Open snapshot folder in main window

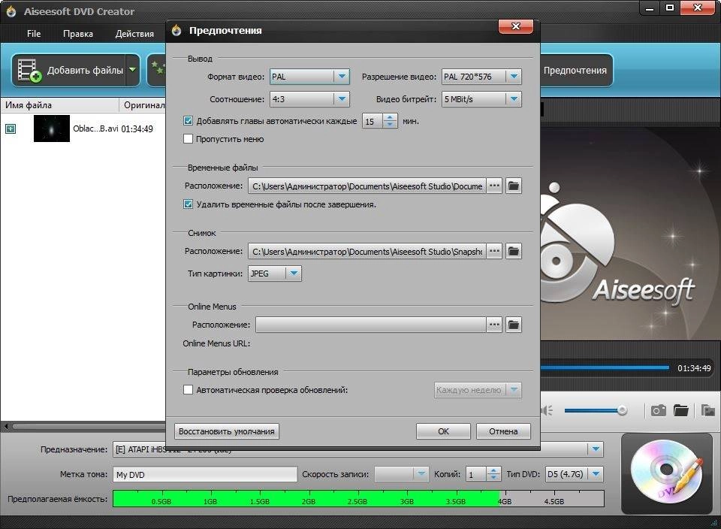pyautogui.click(x=680, y=410)
